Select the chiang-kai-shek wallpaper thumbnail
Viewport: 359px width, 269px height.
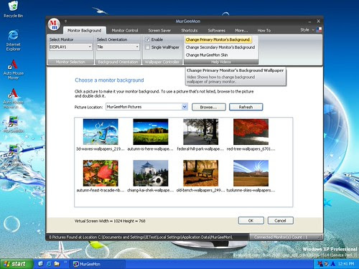tap(151, 173)
